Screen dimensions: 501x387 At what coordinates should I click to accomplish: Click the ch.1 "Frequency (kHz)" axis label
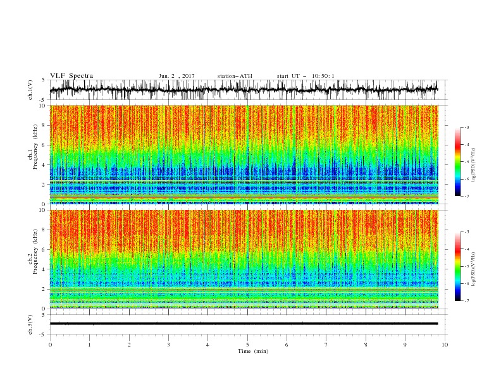coord(35,147)
